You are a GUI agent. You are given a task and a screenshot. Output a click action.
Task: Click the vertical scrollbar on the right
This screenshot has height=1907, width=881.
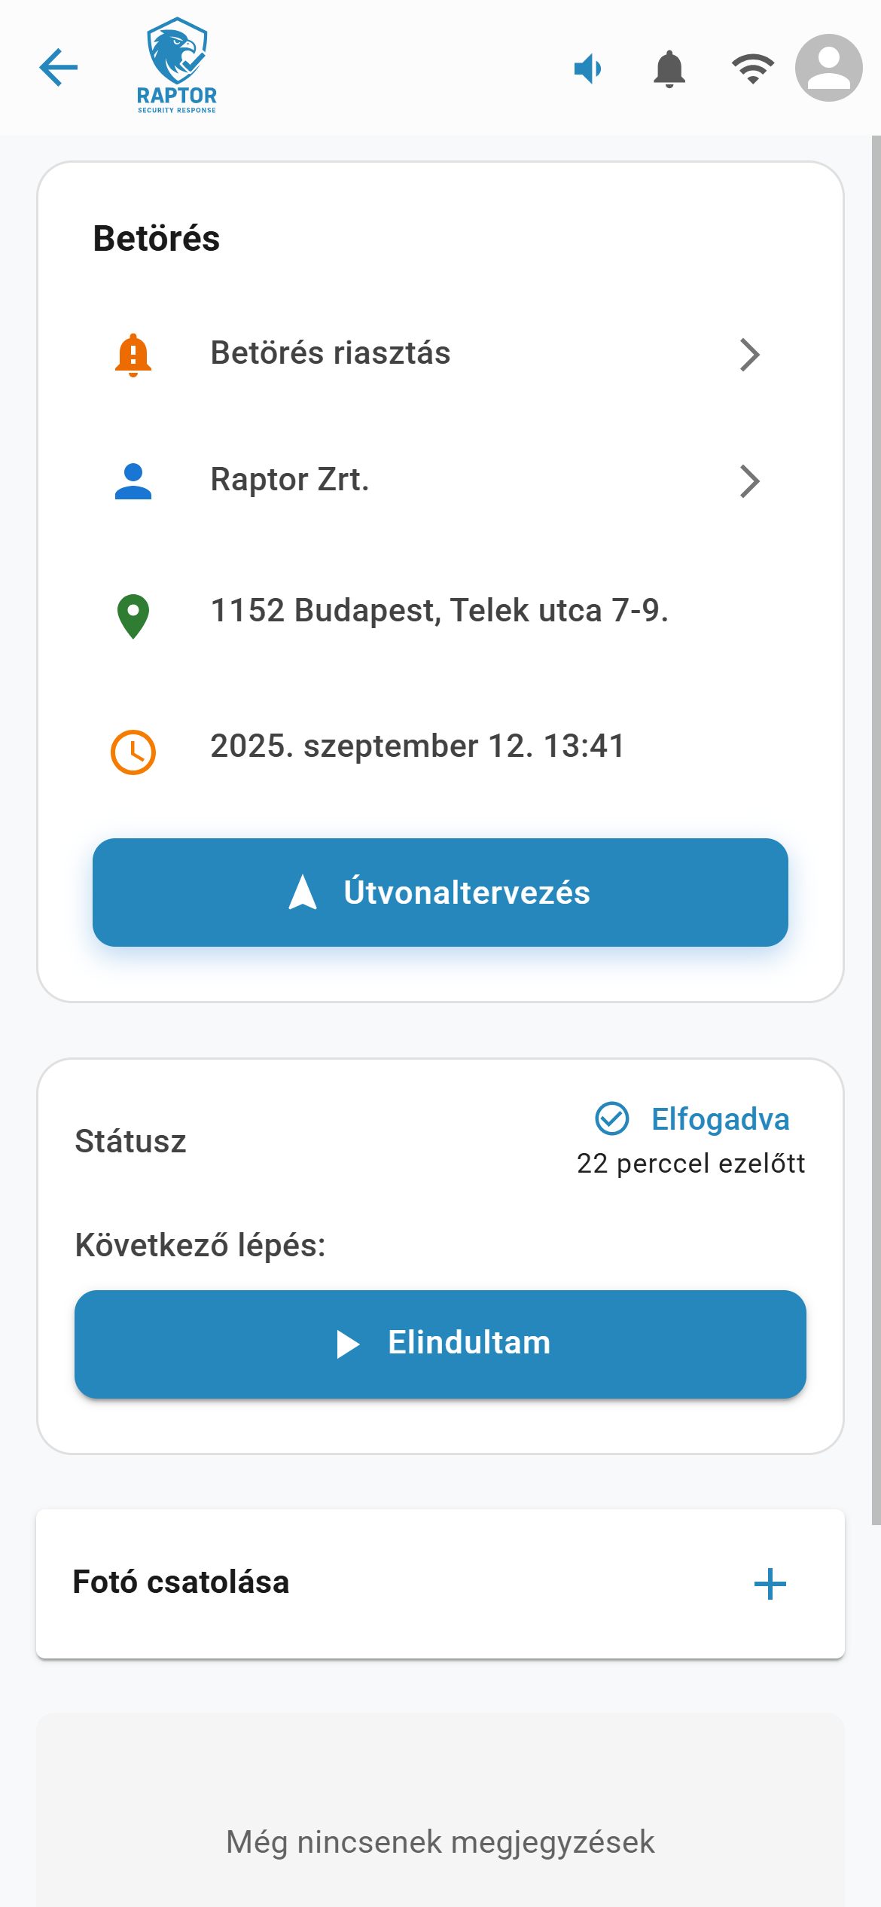pyautogui.click(x=876, y=830)
